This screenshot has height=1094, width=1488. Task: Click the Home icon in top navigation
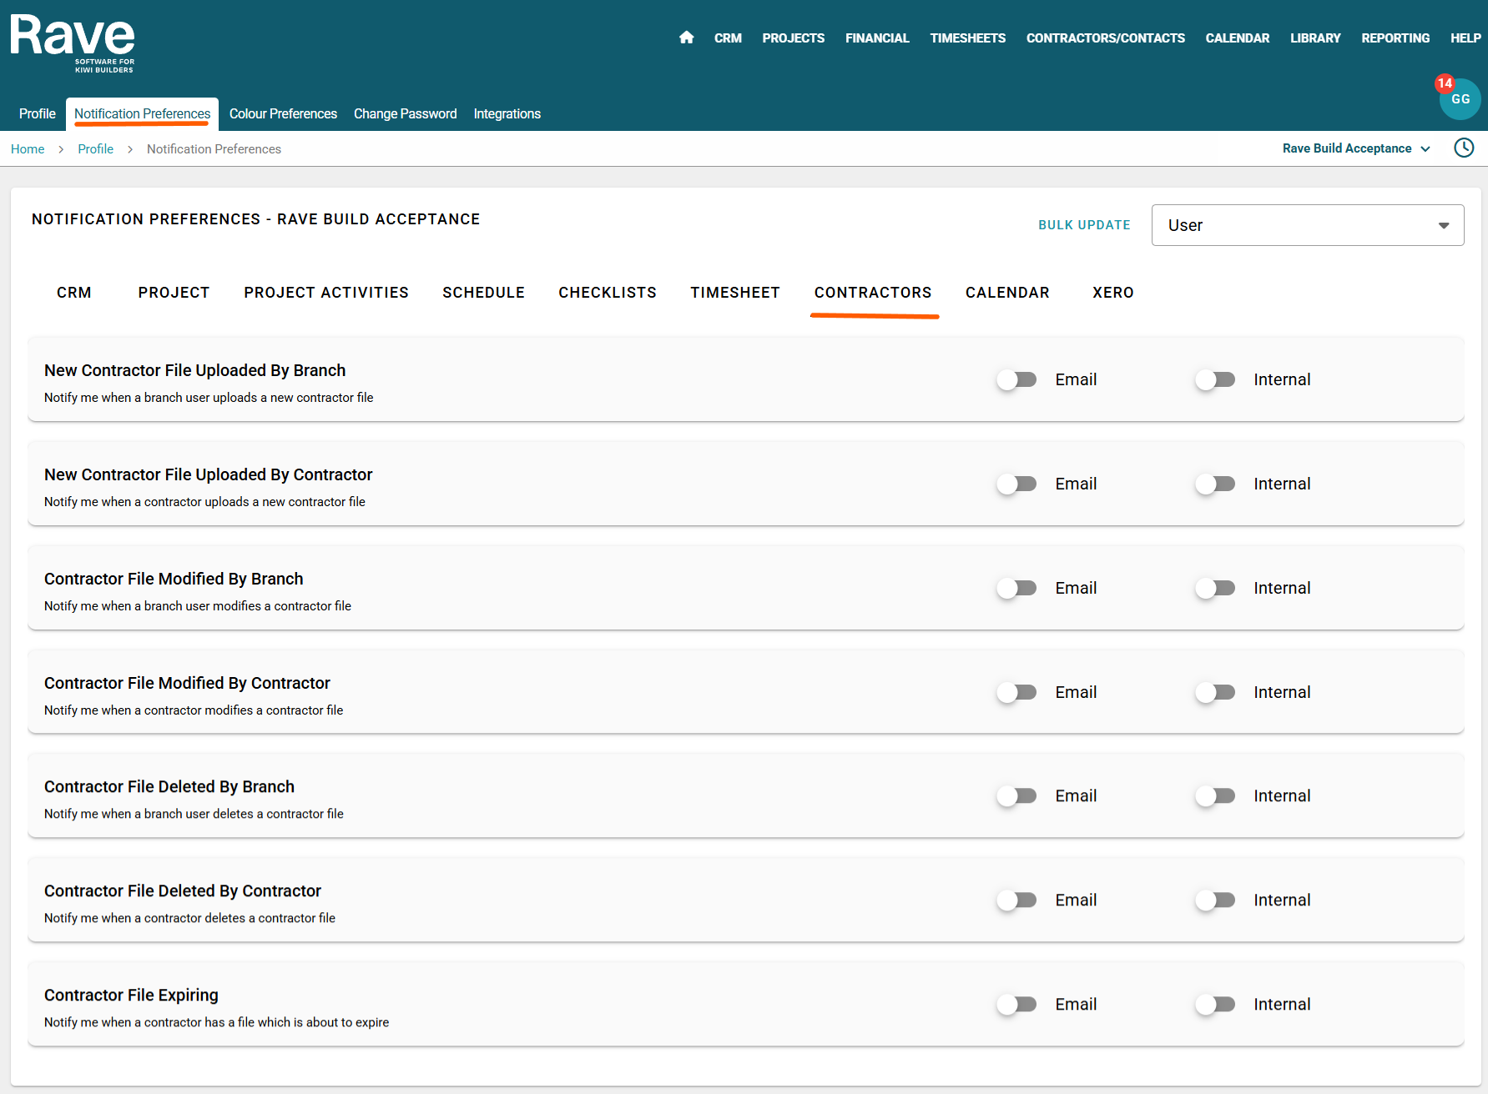click(686, 38)
